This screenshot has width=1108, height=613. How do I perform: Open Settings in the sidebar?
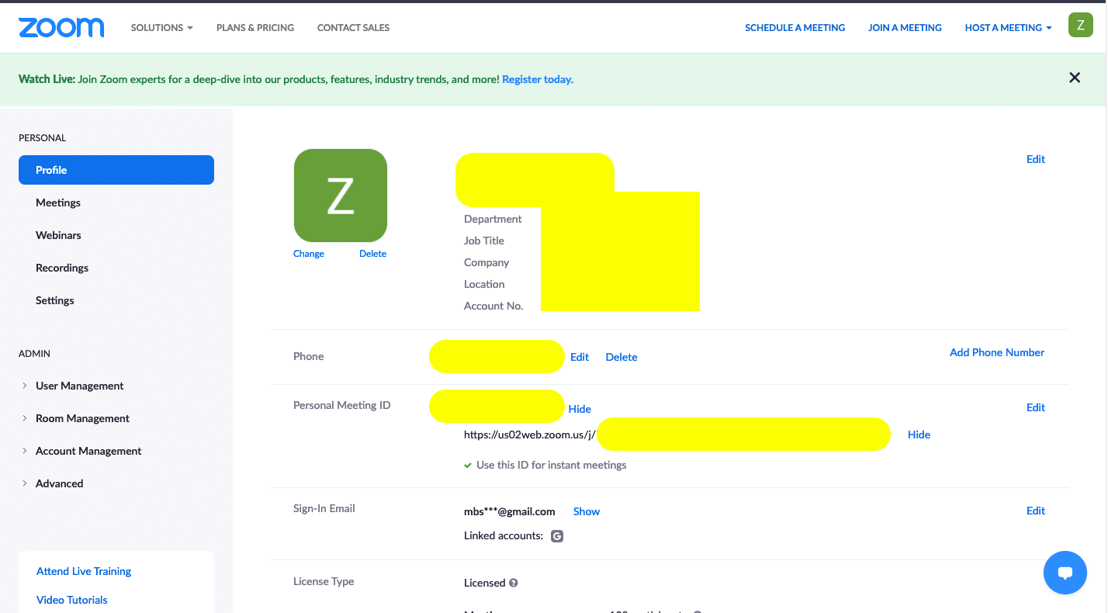(55, 300)
